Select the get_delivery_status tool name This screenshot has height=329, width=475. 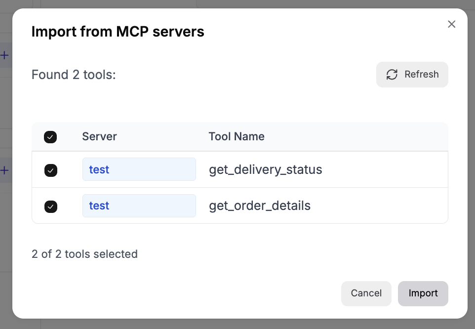point(265,169)
